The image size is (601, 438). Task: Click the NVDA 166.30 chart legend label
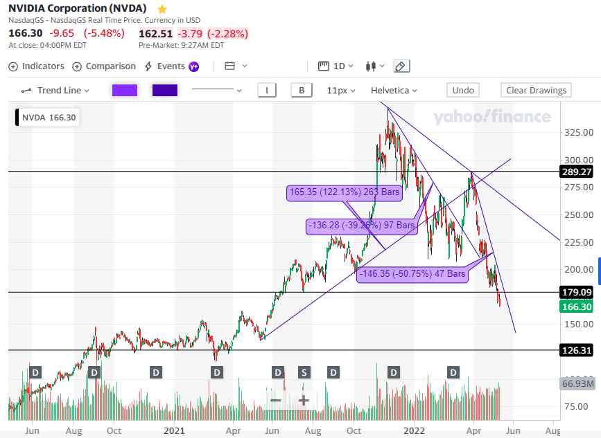(47, 118)
